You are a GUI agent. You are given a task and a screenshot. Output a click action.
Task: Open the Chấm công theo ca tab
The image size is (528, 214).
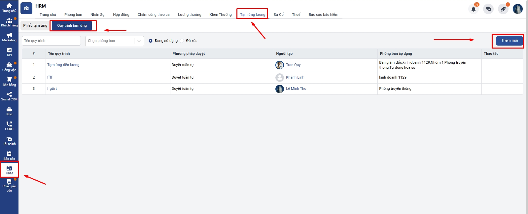pyautogui.click(x=154, y=15)
